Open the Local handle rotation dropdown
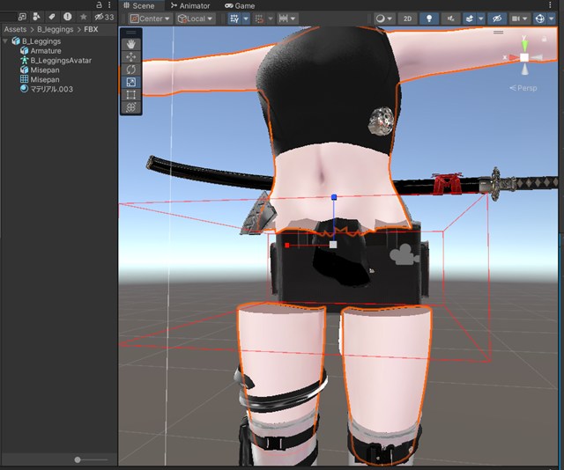The height and width of the screenshot is (470, 564). 195,18
